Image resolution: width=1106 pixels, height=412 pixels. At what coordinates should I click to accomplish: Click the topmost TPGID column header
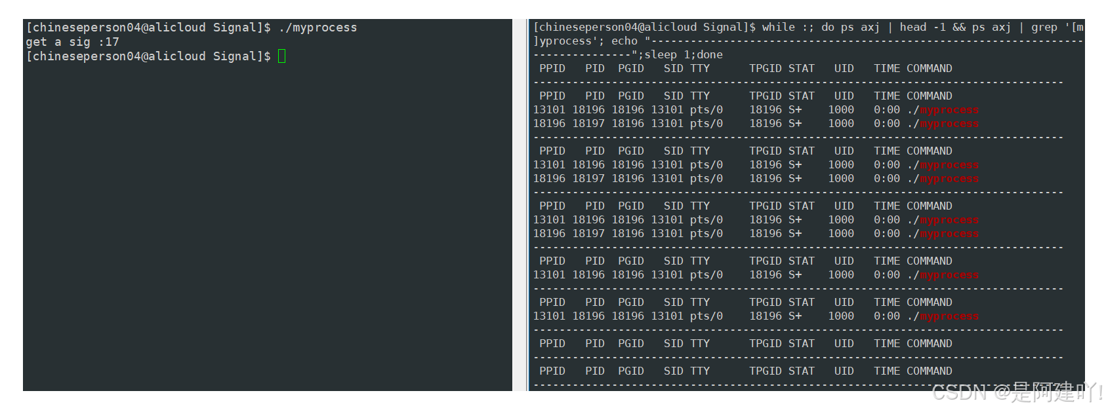[x=765, y=69]
